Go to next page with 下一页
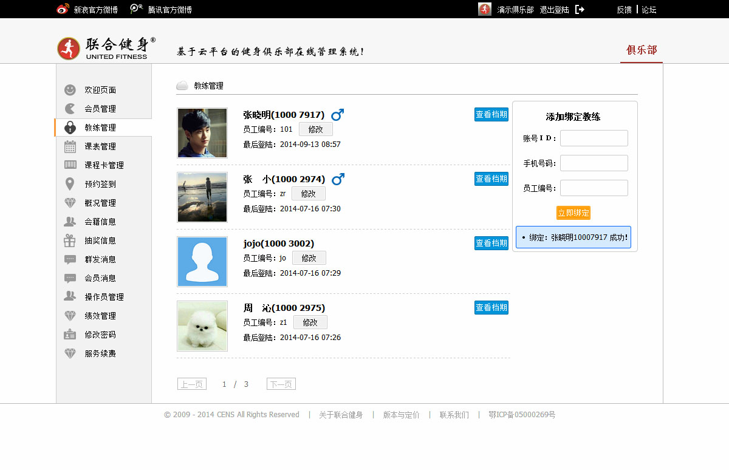Image resolution: width=729 pixels, height=470 pixels. pos(281,384)
